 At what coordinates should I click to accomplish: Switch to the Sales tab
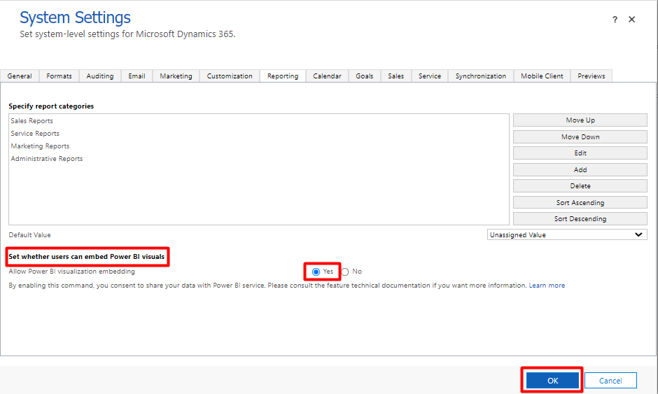[395, 76]
